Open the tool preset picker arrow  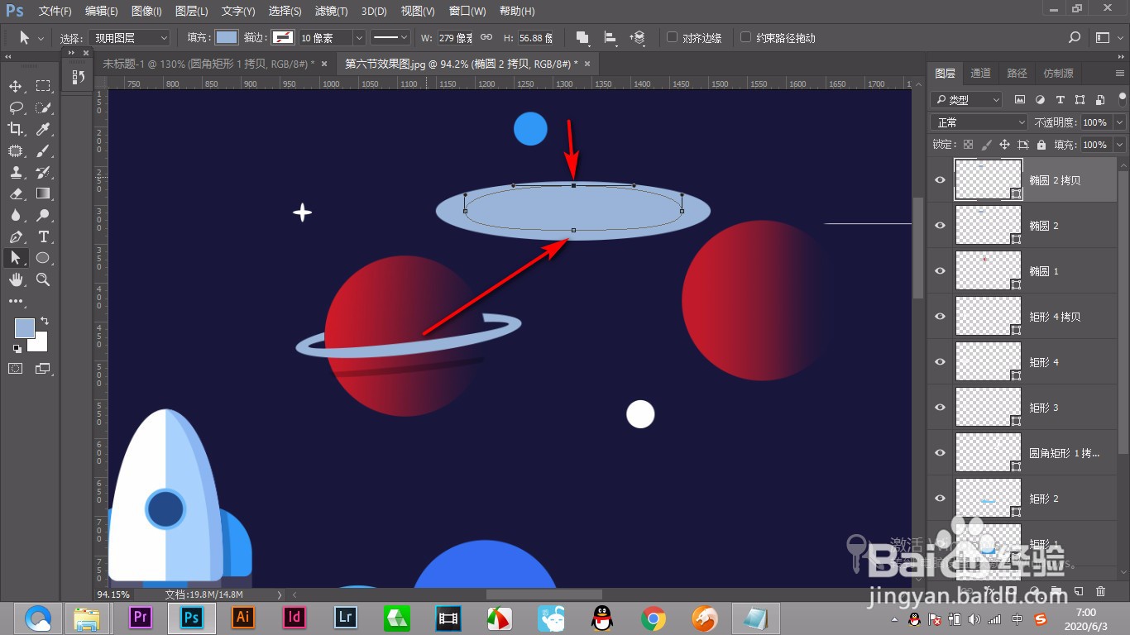[41, 38]
